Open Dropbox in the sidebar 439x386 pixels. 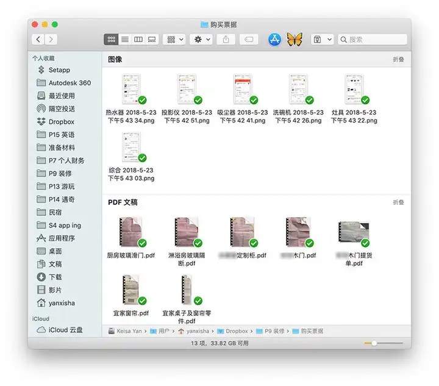pyautogui.click(x=55, y=122)
